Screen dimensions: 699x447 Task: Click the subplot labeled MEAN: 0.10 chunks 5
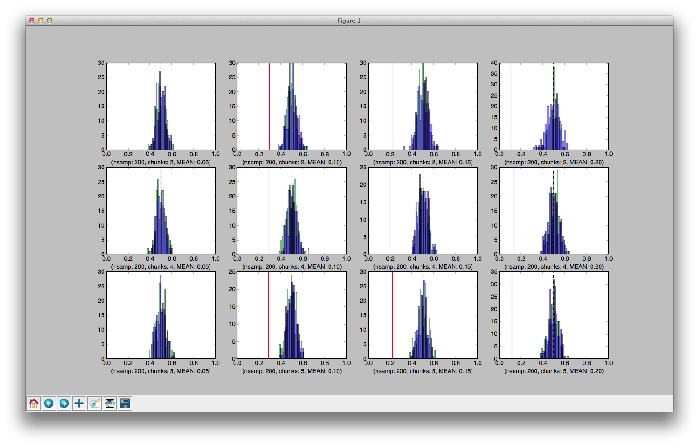[292, 316]
